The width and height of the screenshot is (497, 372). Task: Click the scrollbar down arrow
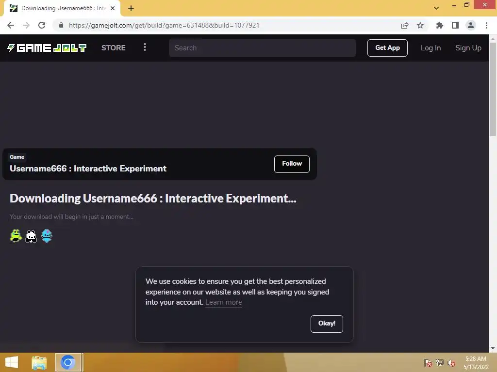[493, 348]
